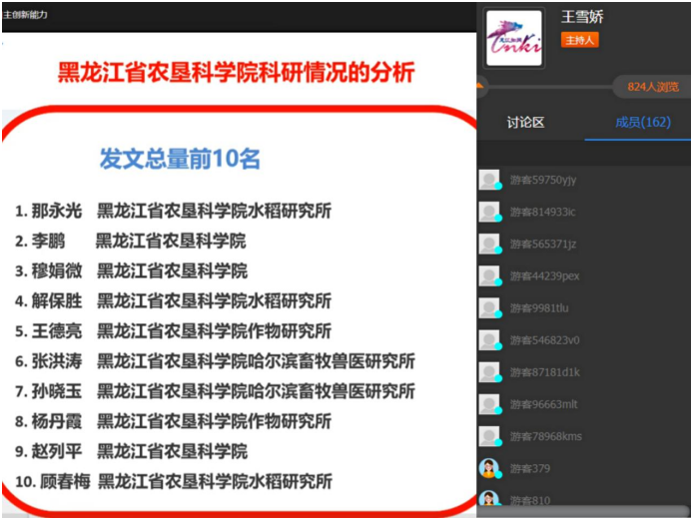Select member name 游客59750yjy
The height and width of the screenshot is (521, 693).
pos(543,180)
